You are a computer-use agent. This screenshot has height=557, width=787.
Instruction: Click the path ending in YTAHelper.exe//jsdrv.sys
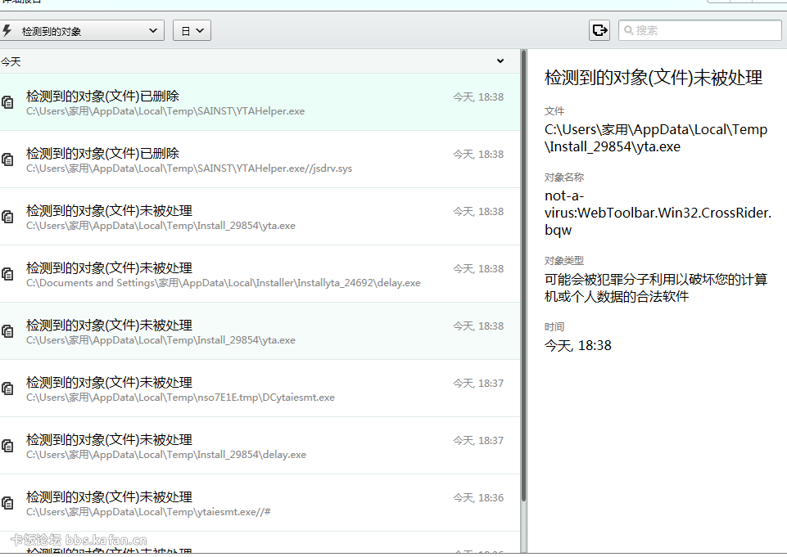[x=189, y=168]
